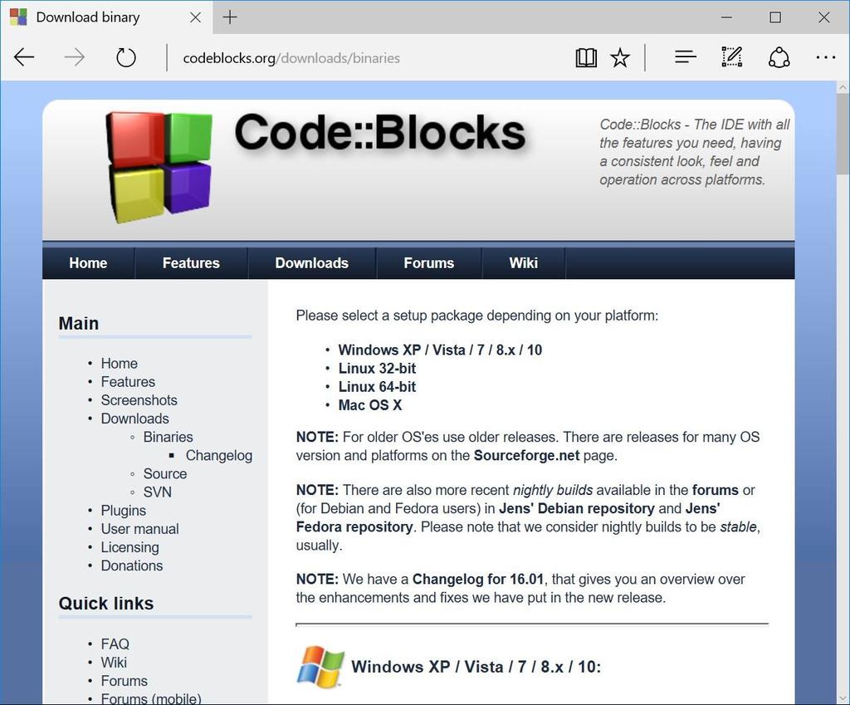Viewport: 850px width, 705px height.
Task: Maximize the browser window
Action: (x=775, y=17)
